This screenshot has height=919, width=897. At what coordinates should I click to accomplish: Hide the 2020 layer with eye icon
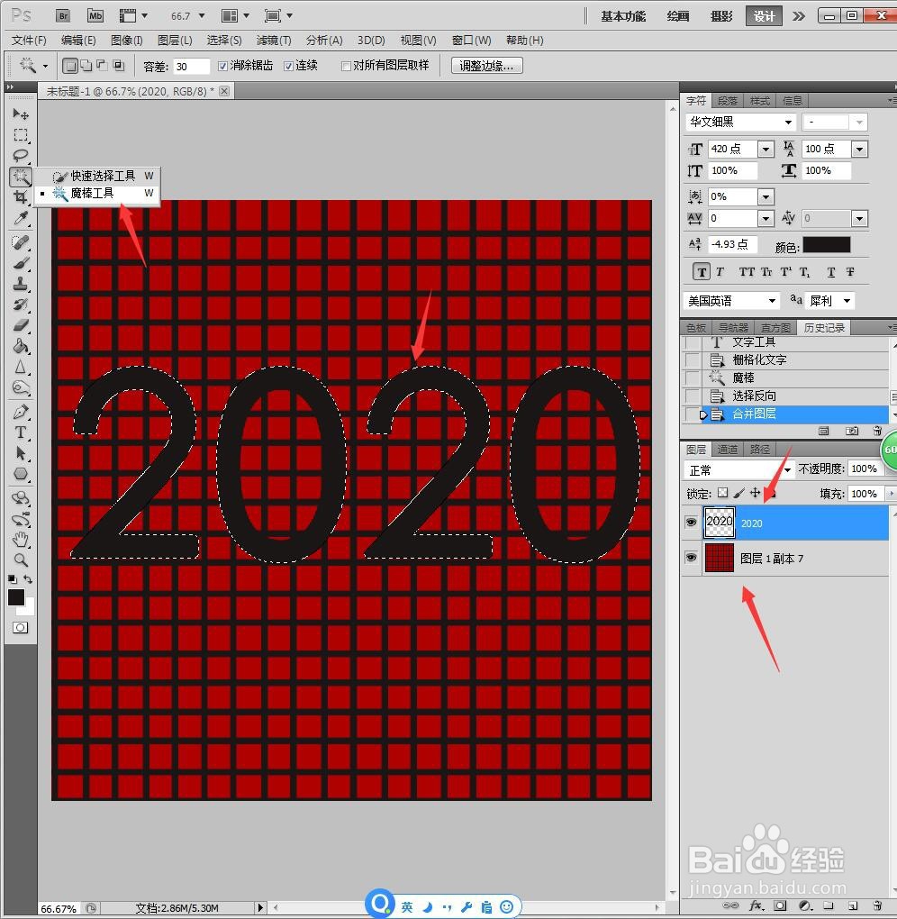(692, 523)
